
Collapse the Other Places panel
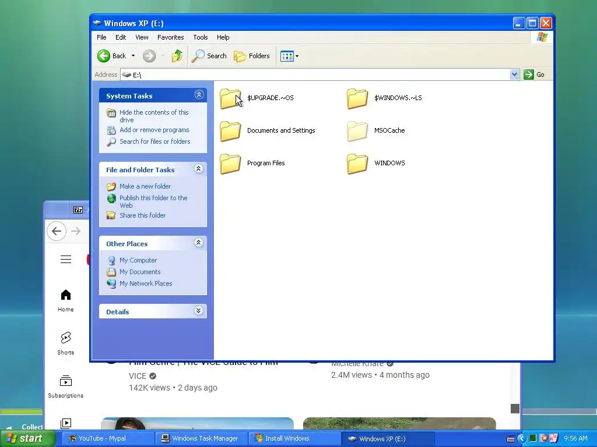(198, 243)
